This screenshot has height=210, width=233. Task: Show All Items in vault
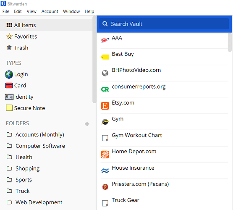tap(46, 25)
